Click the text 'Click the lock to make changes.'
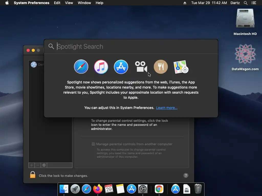This screenshot has width=262, height=196. (63, 176)
